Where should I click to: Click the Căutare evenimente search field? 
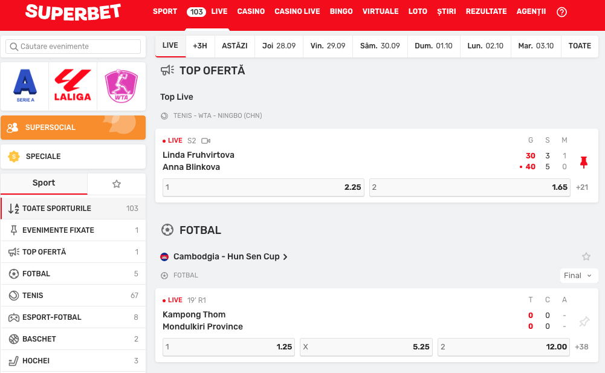tap(73, 47)
